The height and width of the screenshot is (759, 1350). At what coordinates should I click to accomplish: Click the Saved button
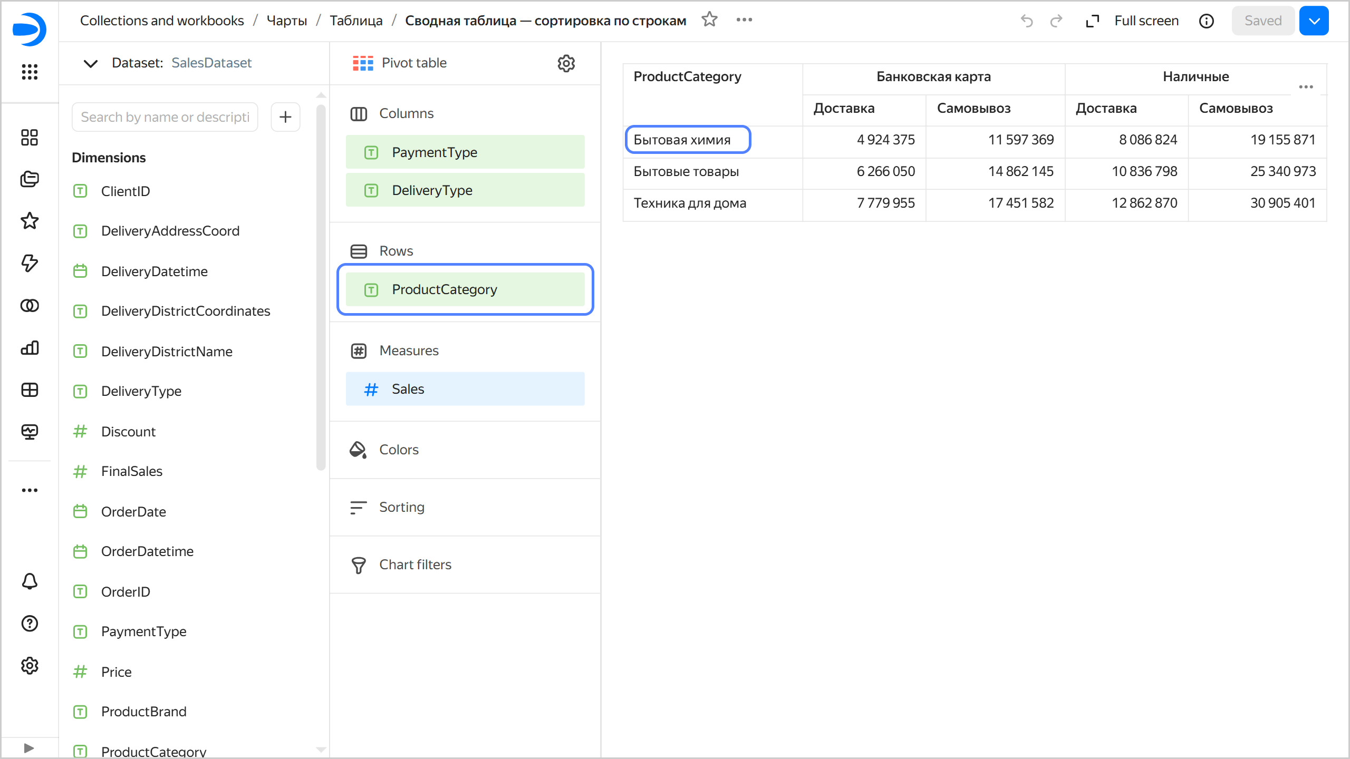point(1263,21)
